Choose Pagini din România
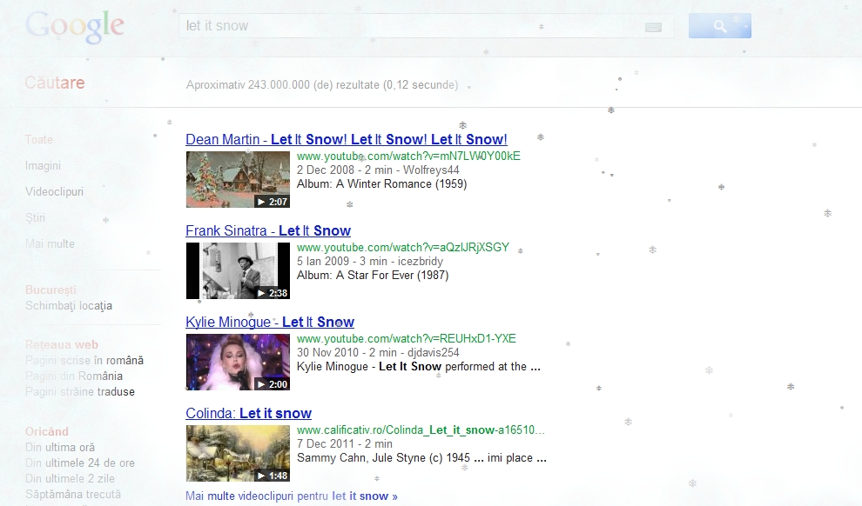The height and width of the screenshot is (506, 862). [74, 376]
